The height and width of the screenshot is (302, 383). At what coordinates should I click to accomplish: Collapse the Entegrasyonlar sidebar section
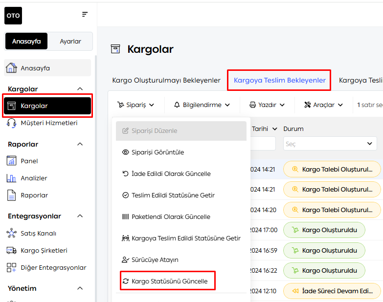click(x=80, y=216)
